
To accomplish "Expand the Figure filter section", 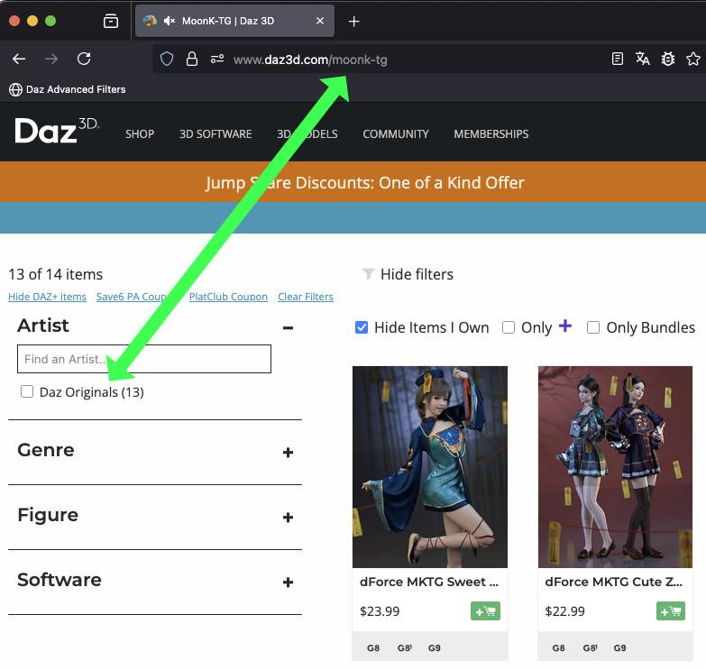I will coord(289,518).
